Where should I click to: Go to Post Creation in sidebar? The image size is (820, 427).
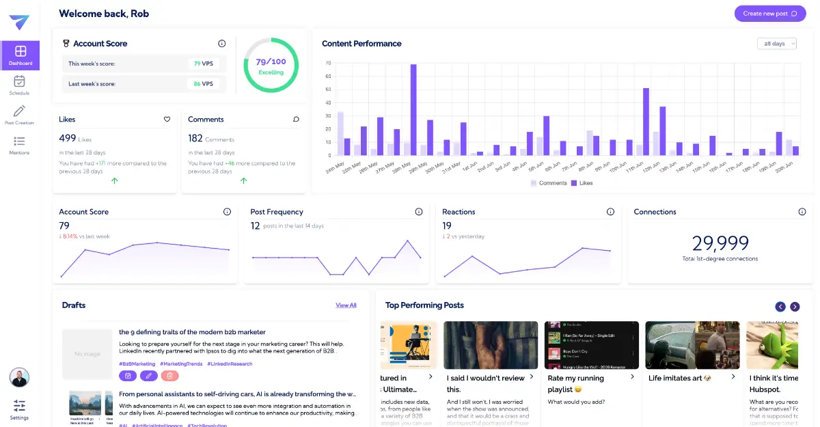[x=19, y=114]
